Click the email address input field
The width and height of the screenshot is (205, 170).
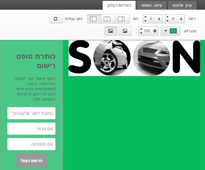(31, 113)
